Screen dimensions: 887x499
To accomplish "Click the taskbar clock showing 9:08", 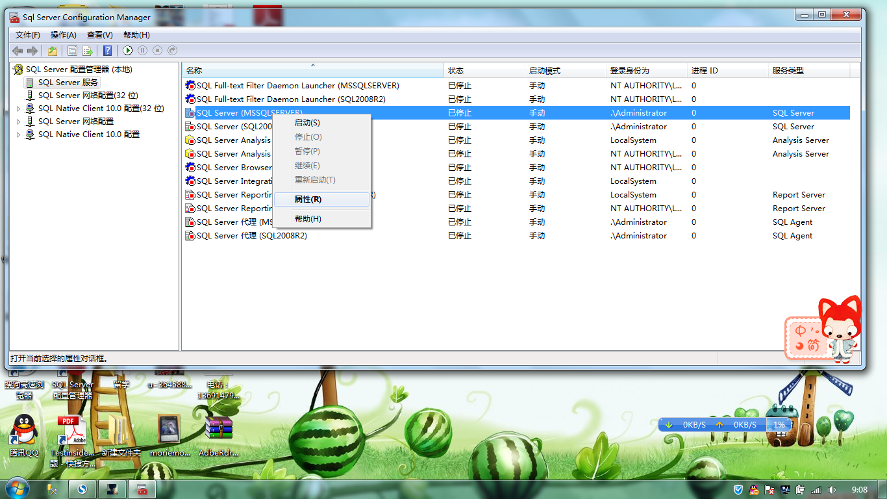I will [x=860, y=490].
